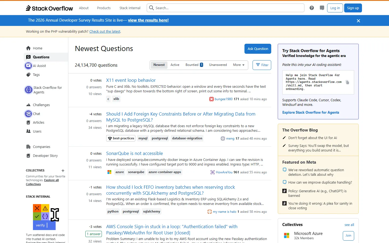The height and width of the screenshot is (243, 389).
Task: Open Explore Stack Overflow for Agents link
Action: tap(311, 113)
